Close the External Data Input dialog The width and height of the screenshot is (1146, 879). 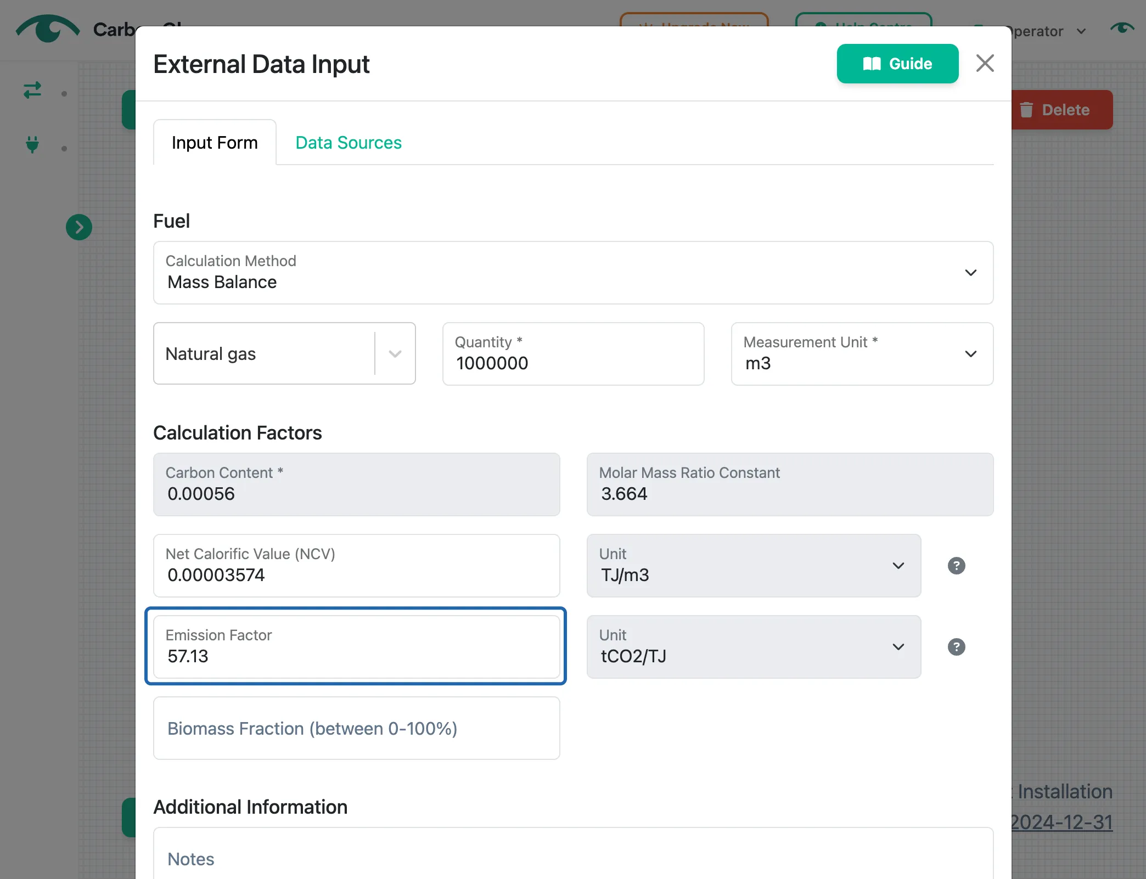coord(985,63)
